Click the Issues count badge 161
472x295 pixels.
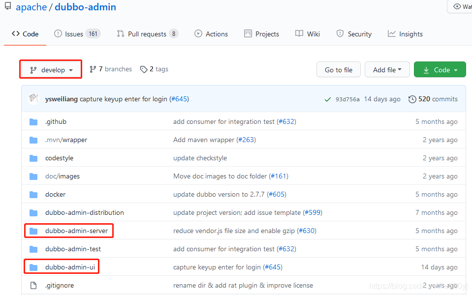click(93, 34)
